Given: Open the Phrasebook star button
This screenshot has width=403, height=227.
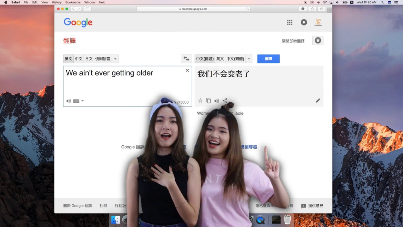Looking at the screenshot, I should 318,40.
